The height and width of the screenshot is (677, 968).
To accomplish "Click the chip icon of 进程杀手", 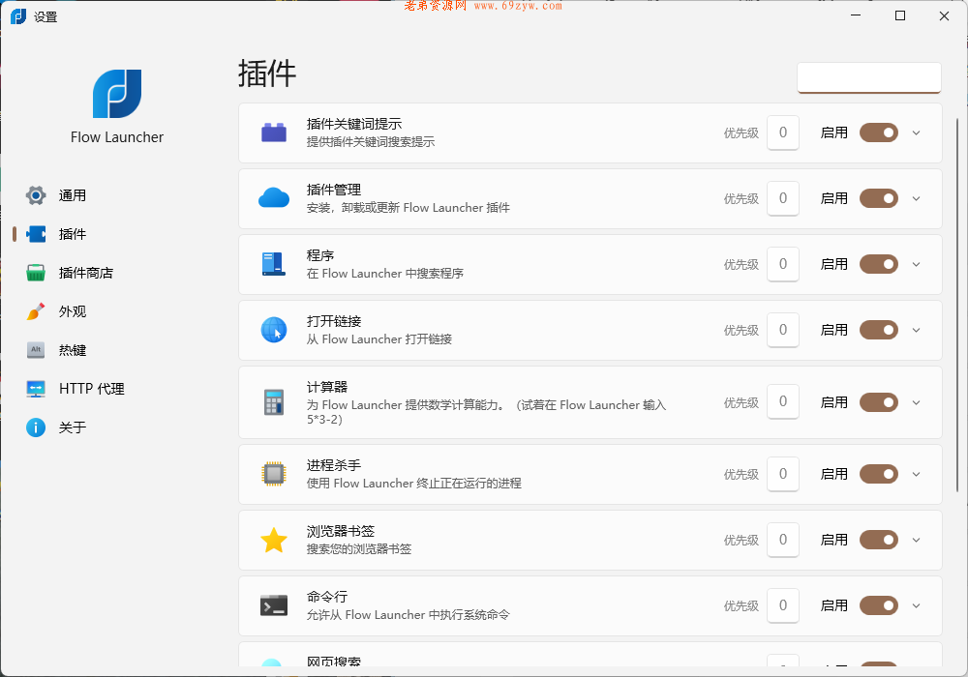I will (x=274, y=474).
